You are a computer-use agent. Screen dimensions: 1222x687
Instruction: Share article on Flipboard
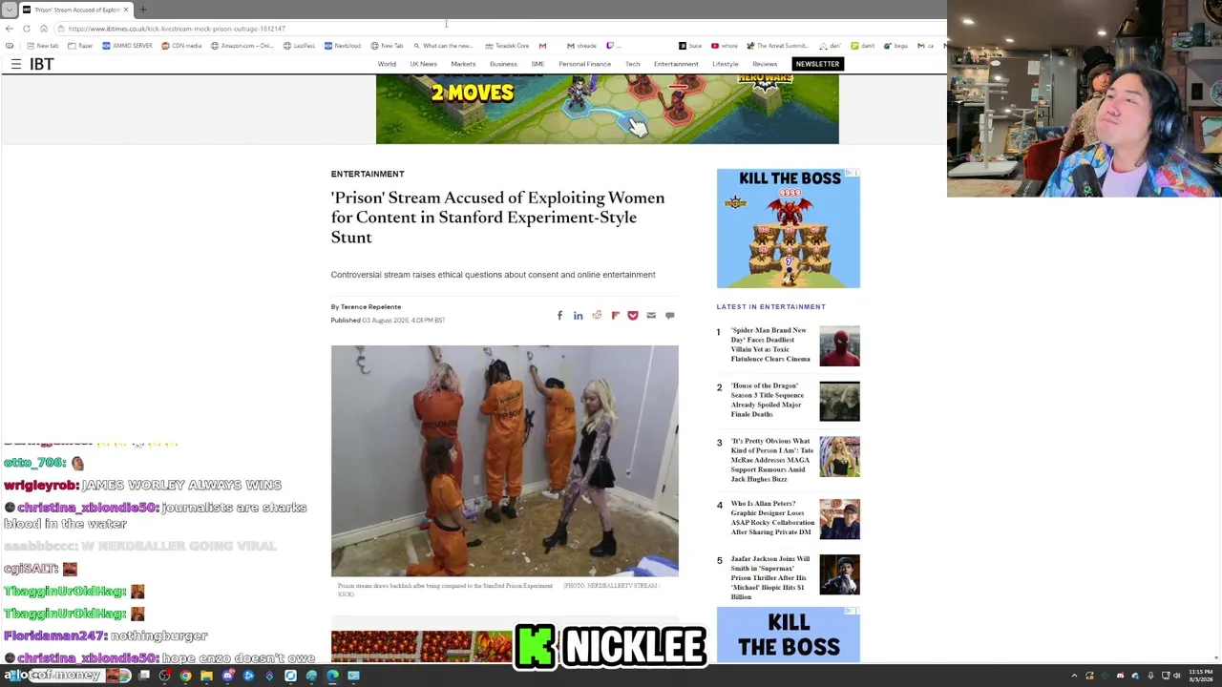click(x=615, y=316)
